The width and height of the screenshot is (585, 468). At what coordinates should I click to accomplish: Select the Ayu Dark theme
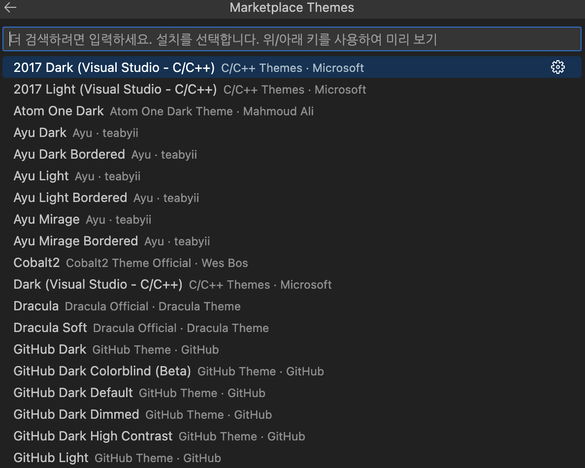point(40,133)
